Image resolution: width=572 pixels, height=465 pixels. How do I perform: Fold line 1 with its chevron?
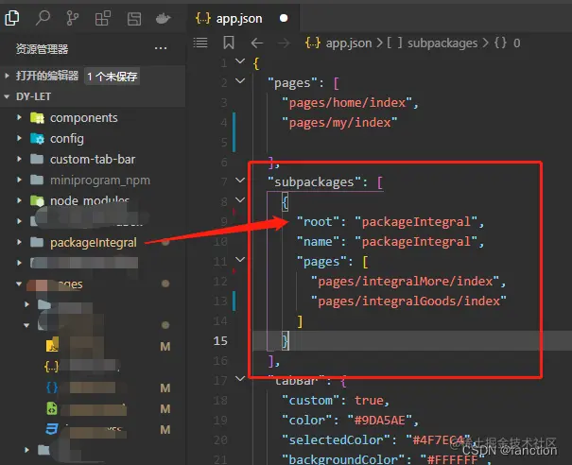coord(240,61)
